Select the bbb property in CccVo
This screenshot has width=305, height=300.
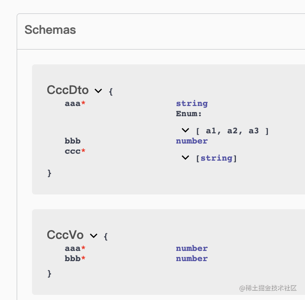click(73, 258)
